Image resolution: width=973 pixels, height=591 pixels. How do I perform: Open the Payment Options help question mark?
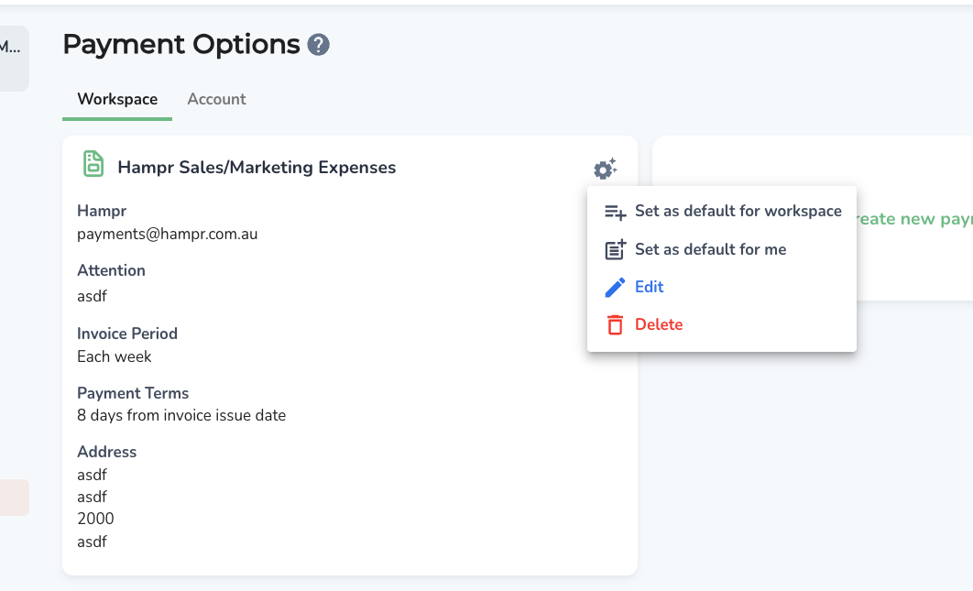[x=318, y=45]
